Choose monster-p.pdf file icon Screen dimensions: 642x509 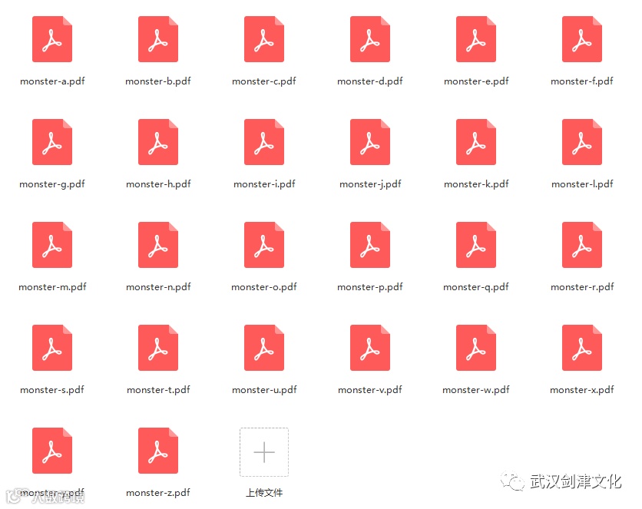[370, 245]
